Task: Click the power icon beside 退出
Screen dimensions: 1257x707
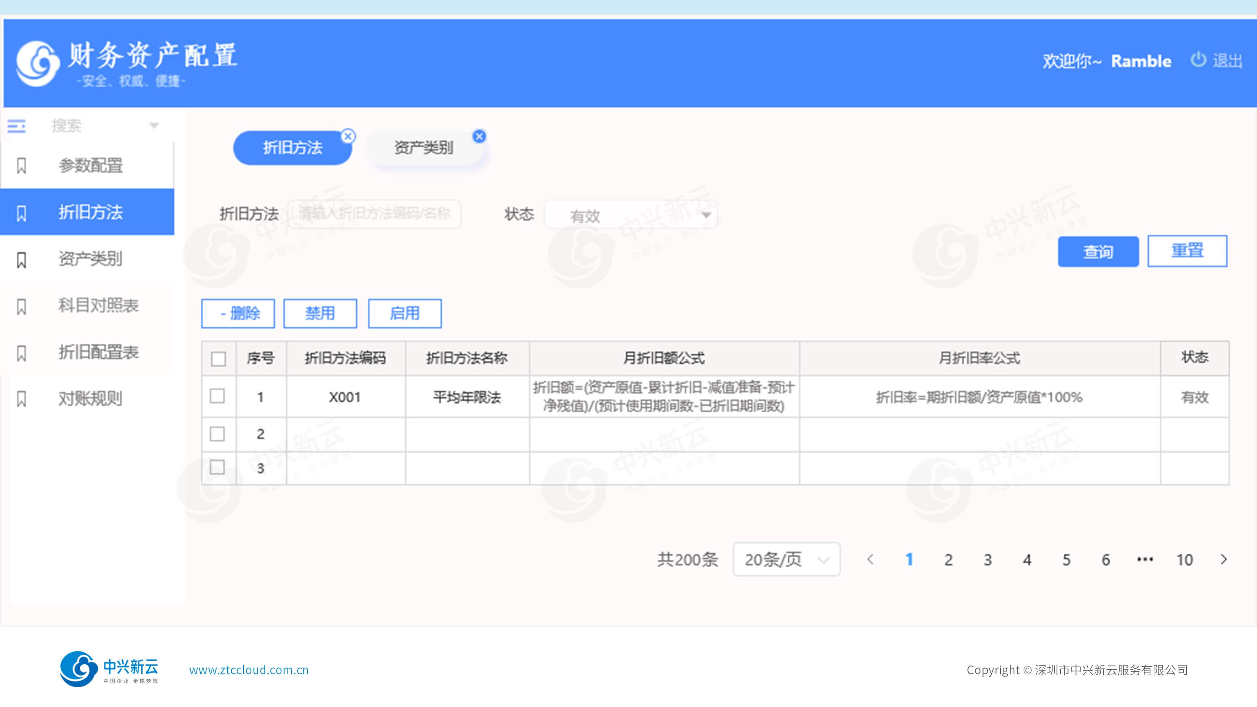Action: 1198,60
